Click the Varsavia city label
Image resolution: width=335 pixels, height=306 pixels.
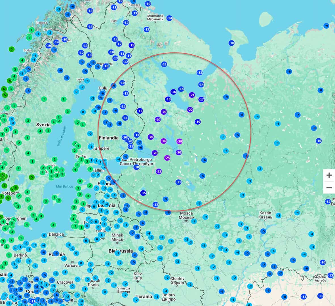click(72, 265)
